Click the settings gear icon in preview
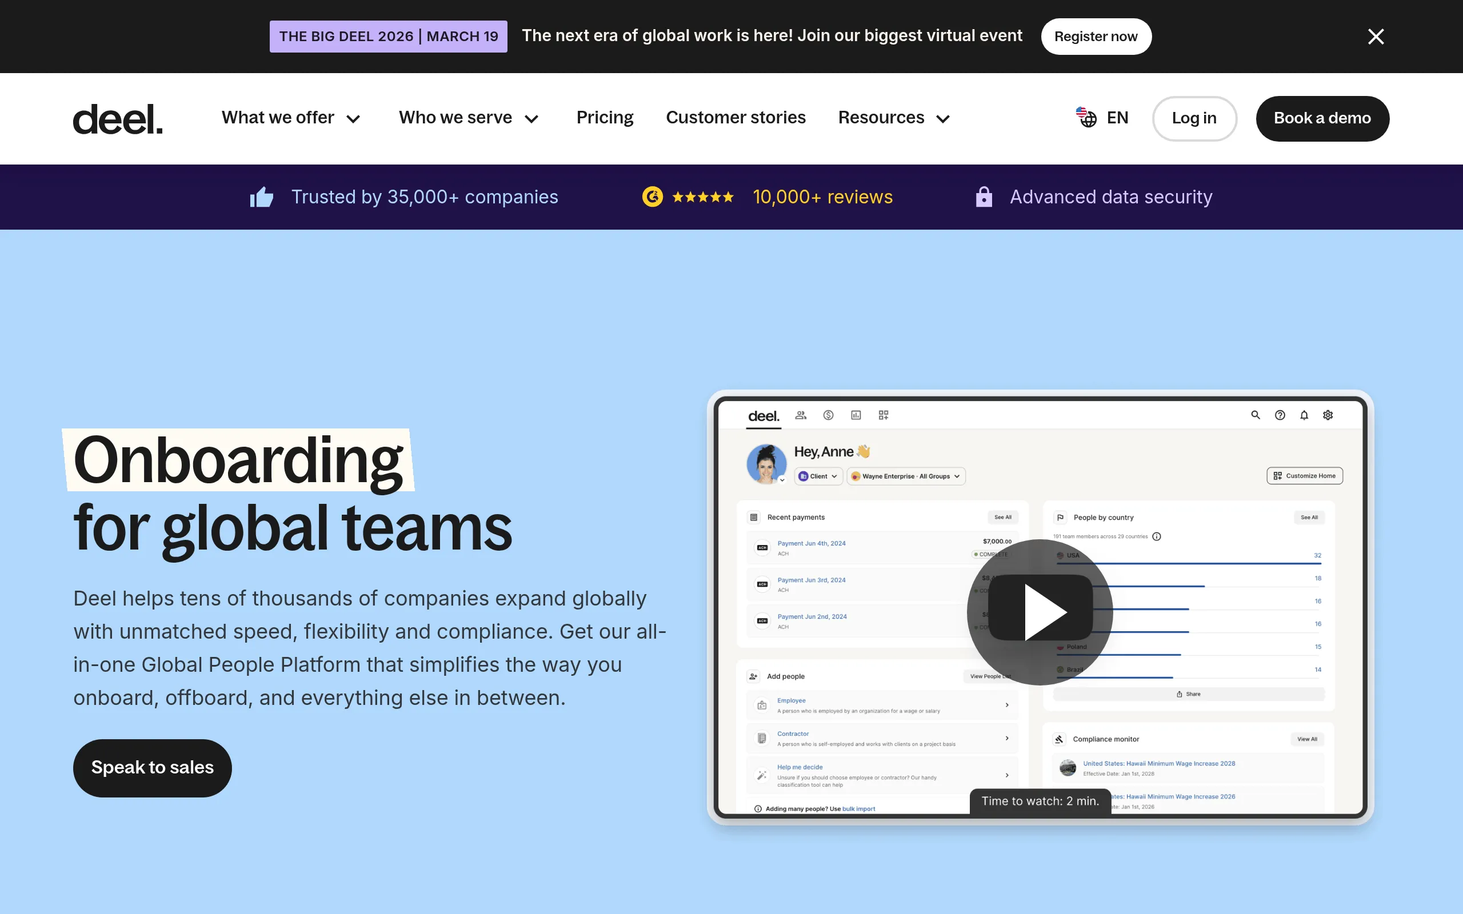Screen dimensions: 1463x914 [x=1328, y=415]
